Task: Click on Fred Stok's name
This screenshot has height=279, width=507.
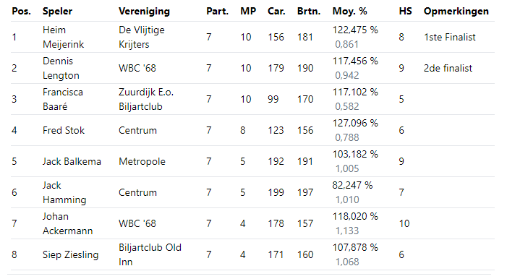Action: click(64, 130)
